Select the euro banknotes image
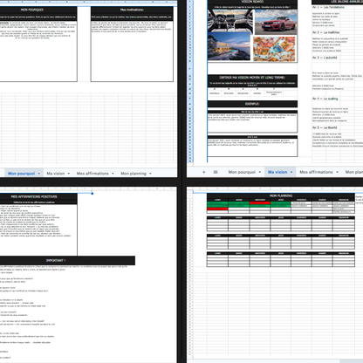The image size is (363, 363). (274, 49)
